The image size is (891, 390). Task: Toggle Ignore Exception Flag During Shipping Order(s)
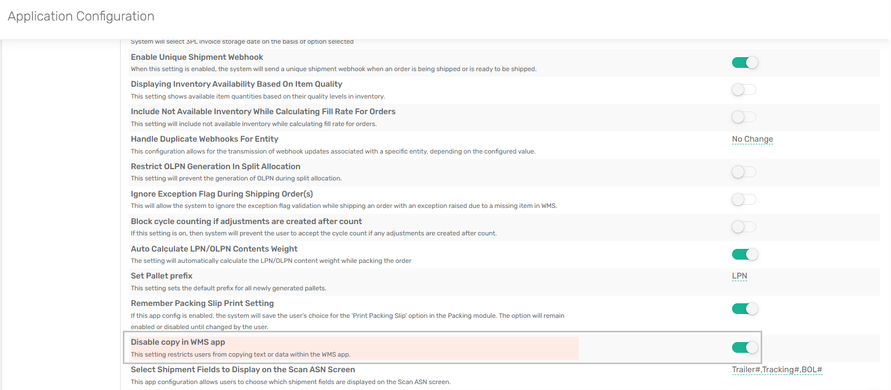[x=744, y=199]
